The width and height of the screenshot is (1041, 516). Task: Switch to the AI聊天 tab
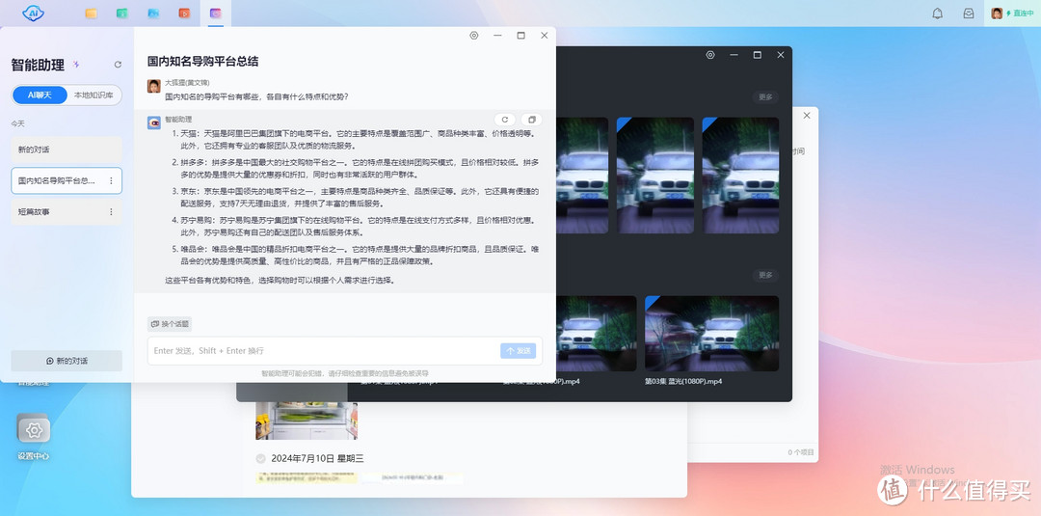pos(40,95)
